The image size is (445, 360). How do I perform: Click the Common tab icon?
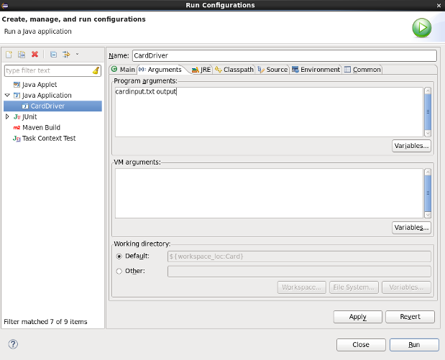tap(347, 70)
